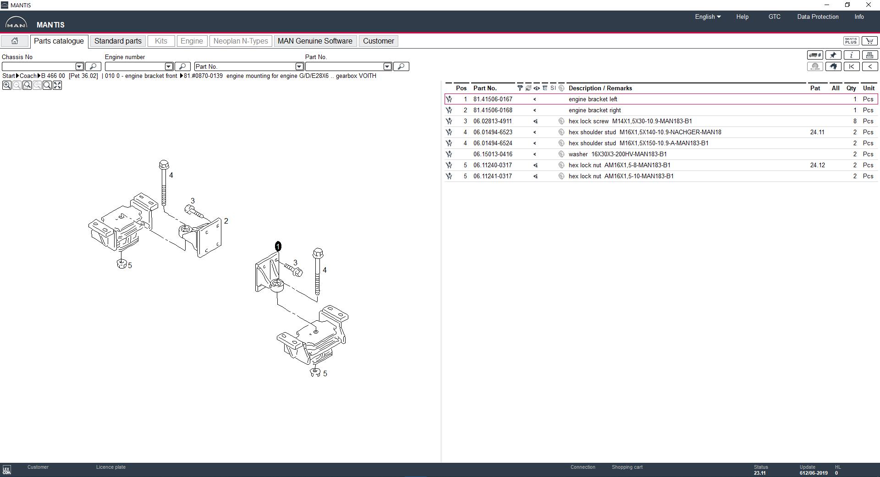The image size is (880, 477).
Task: Click the truck chassis number icon
Action: [x=815, y=55]
